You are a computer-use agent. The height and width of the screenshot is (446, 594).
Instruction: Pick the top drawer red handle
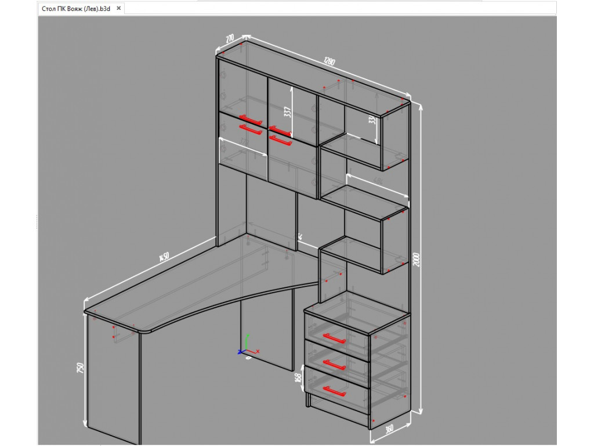coord(334,337)
